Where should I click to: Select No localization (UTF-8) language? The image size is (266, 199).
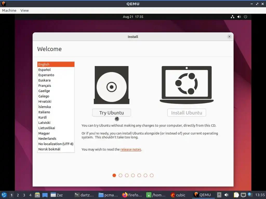coord(56,144)
